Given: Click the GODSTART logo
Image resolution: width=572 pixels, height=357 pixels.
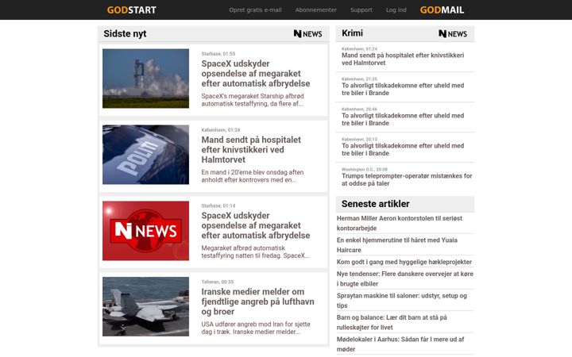Looking at the screenshot, I should pos(131,10).
